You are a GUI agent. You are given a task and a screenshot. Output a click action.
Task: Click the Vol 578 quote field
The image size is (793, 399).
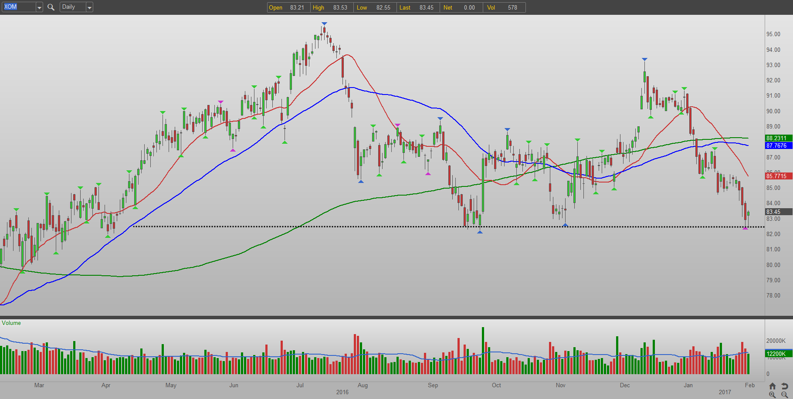pos(504,7)
